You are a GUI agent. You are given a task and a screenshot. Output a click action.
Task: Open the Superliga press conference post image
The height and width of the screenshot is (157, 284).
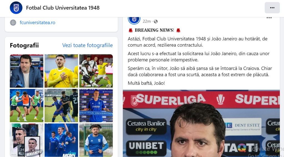pyautogui.click(x=201, y=123)
